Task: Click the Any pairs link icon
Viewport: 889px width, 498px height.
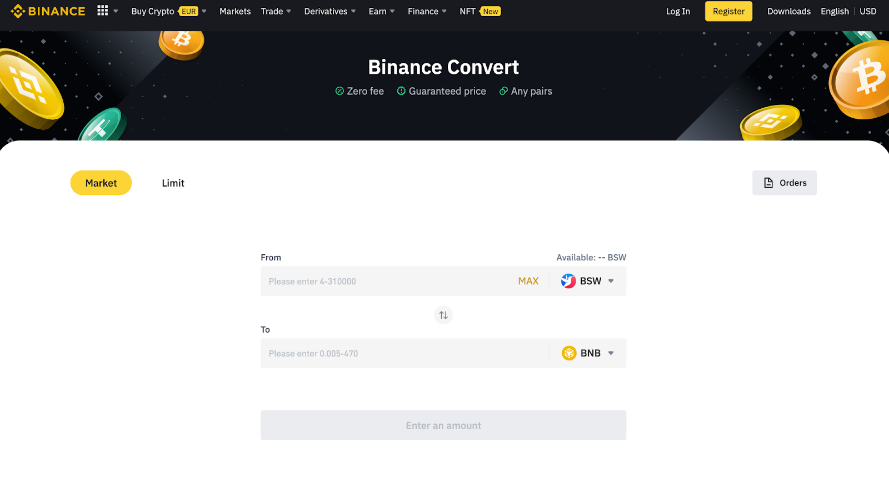Action: pyautogui.click(x=503, y=90)
